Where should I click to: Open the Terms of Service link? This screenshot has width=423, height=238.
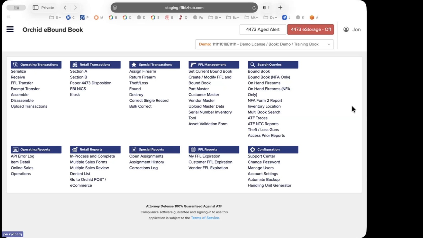pos(205,218)
